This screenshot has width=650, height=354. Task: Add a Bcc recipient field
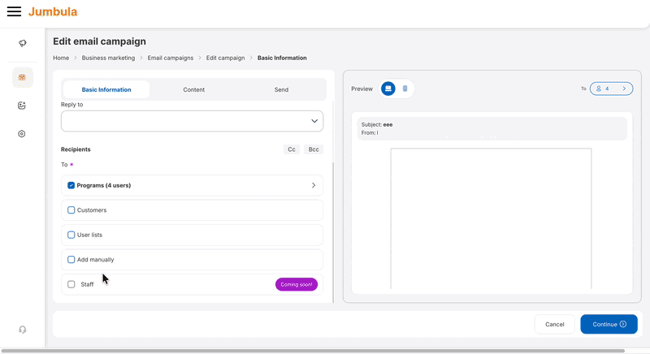pyautogui.click(x=314, y=149)
